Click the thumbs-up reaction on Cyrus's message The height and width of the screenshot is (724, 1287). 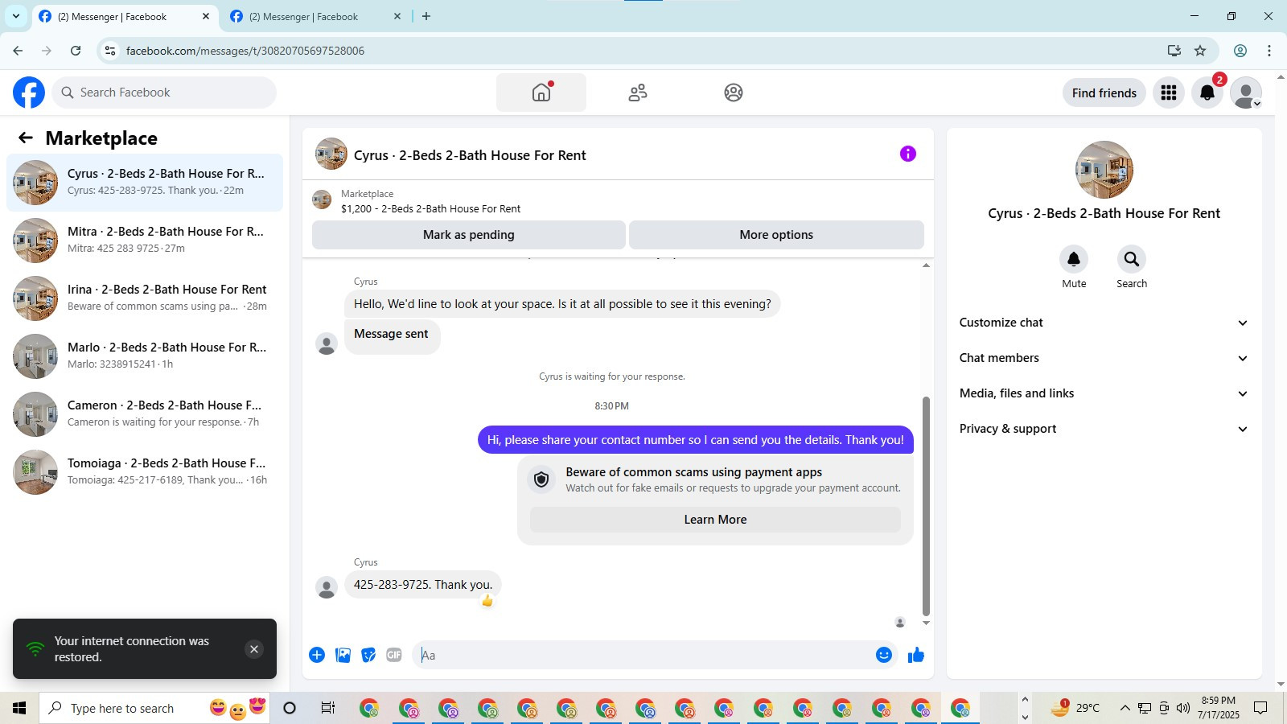[x=487, y=601]
